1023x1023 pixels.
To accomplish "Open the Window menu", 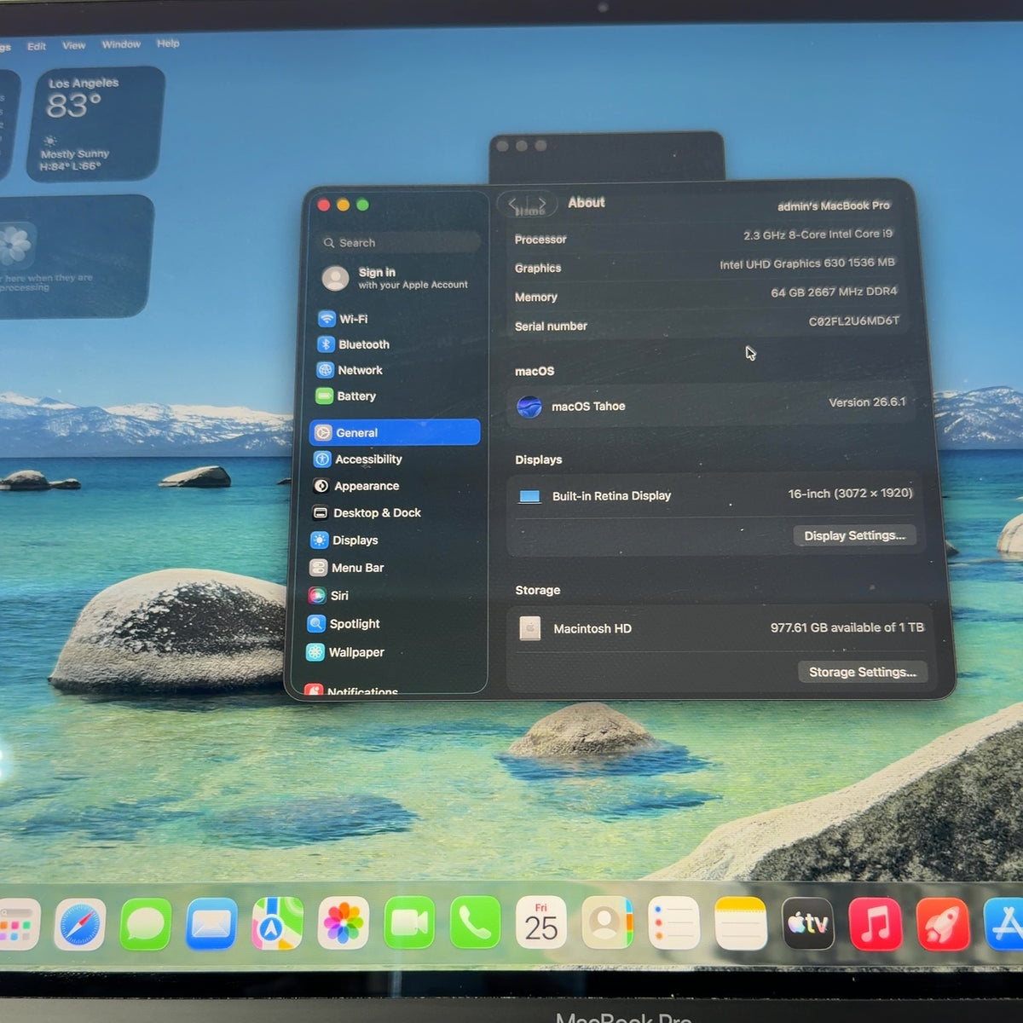I will (121, 44).
